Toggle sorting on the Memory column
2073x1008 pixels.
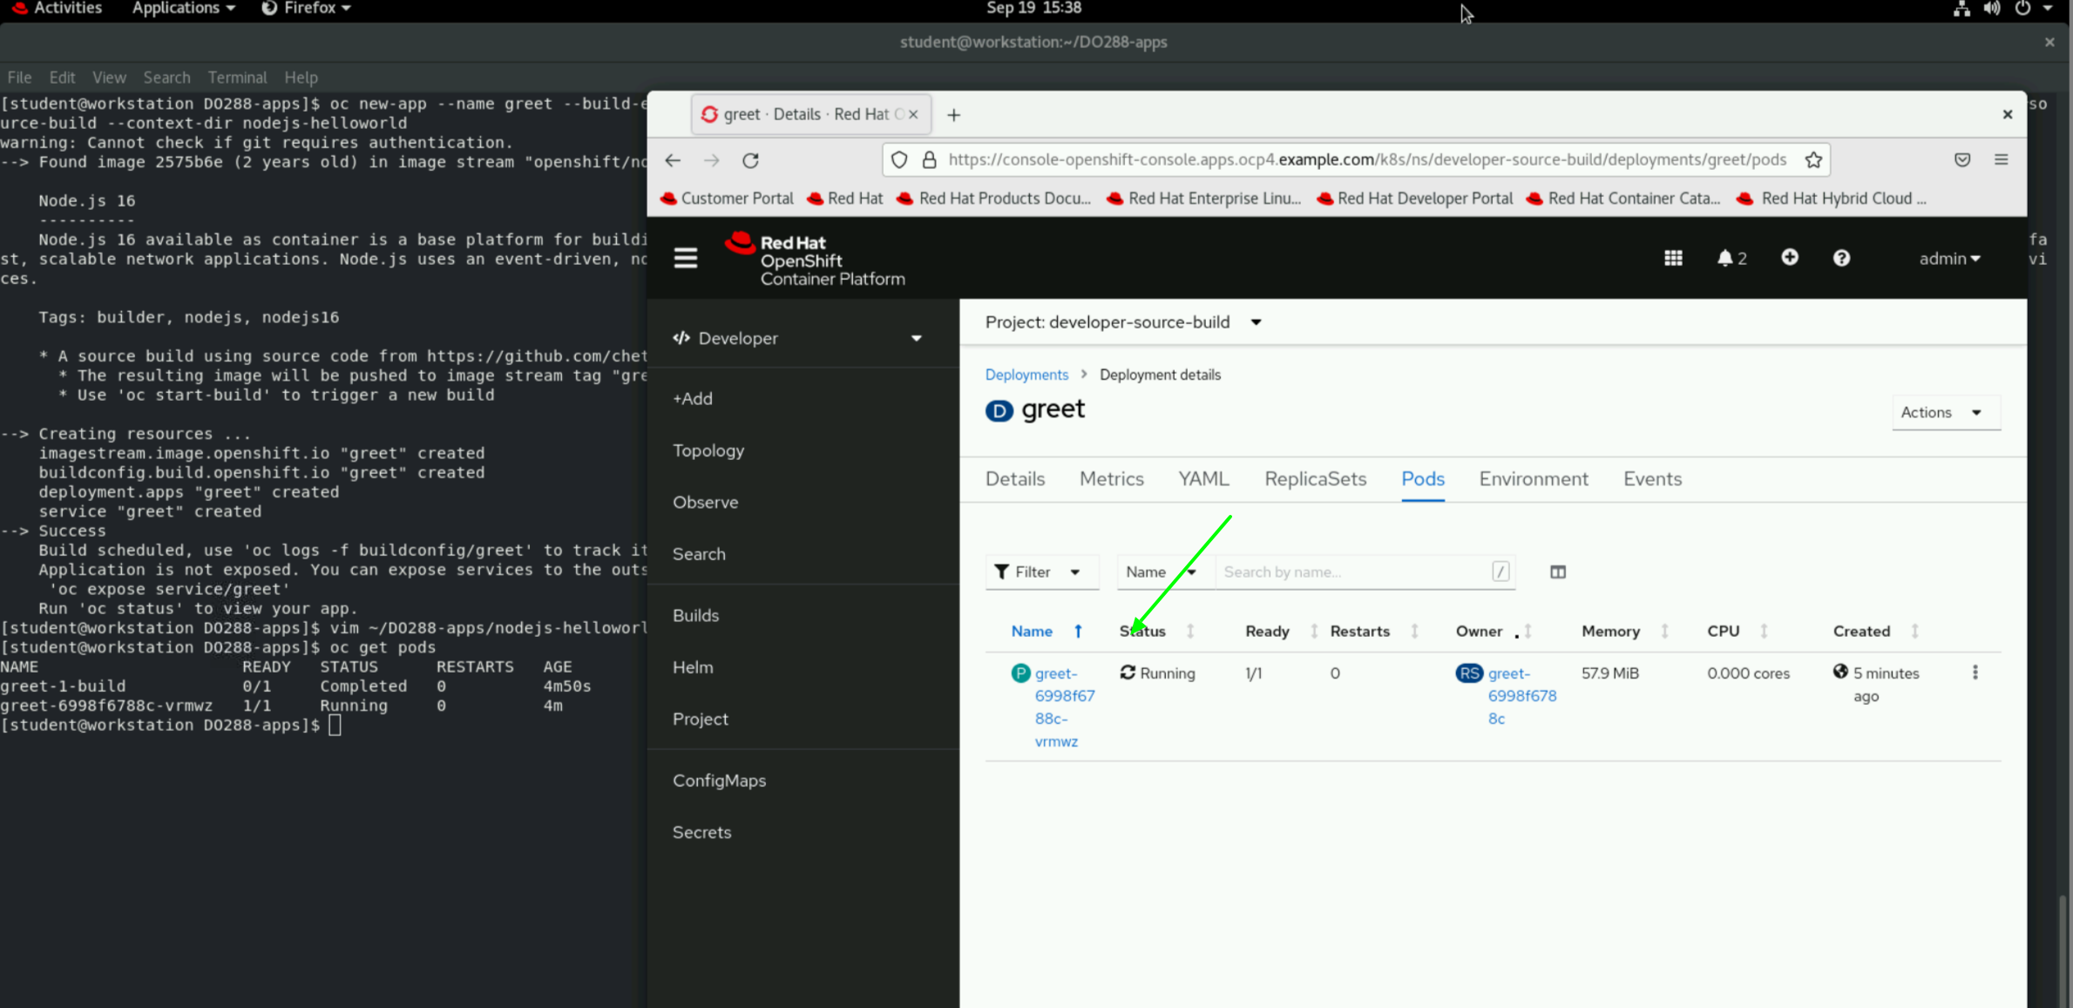1665,631
